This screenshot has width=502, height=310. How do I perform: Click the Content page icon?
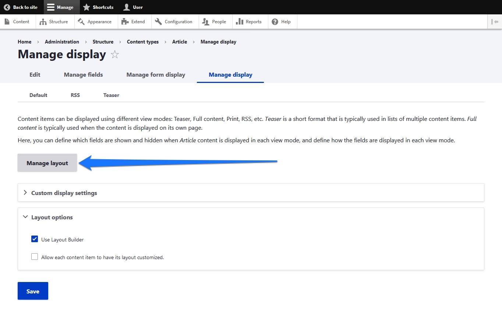point(7,22)
